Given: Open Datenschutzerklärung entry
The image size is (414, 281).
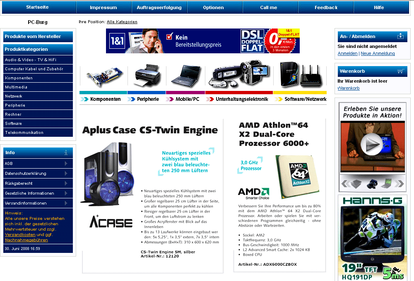Looking at the screenshot, I should coord(38,174).
